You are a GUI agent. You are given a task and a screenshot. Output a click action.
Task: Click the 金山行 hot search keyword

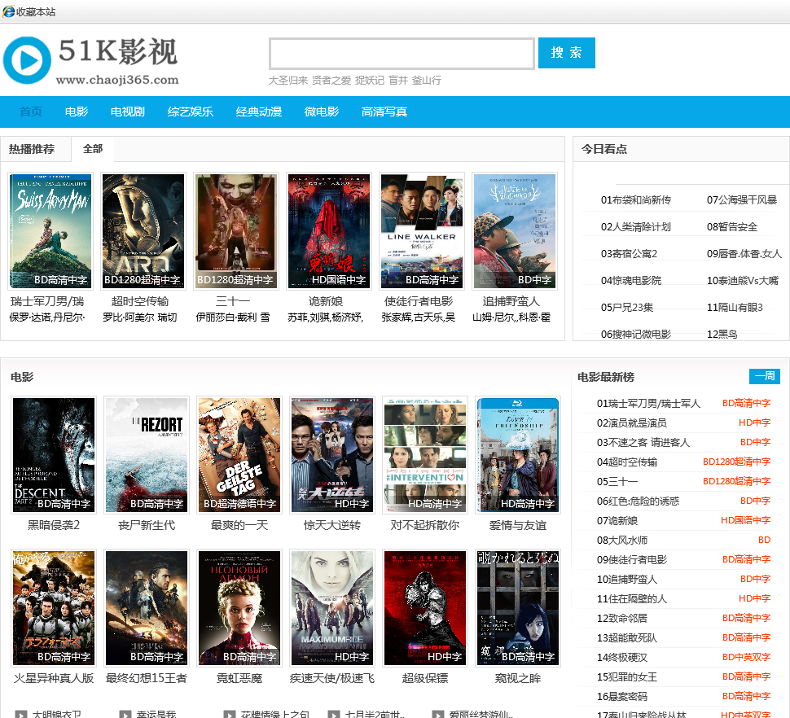tap(426, 80)
